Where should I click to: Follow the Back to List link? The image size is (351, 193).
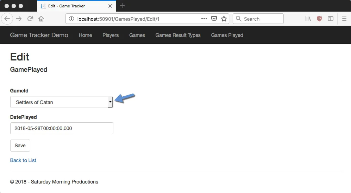pyautogui.click(x=23, y=160)
